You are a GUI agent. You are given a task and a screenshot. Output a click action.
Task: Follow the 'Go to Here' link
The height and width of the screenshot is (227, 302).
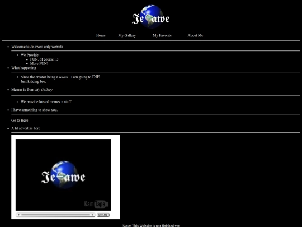point(20,121)
